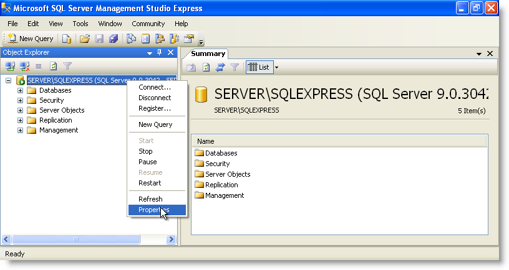Click the Stop square icon in Object Explorer

38,67
